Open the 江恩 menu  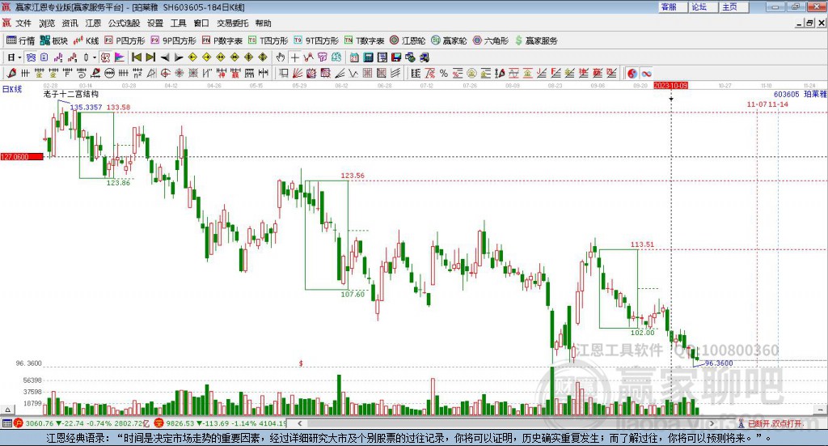(x=93, y=23)
